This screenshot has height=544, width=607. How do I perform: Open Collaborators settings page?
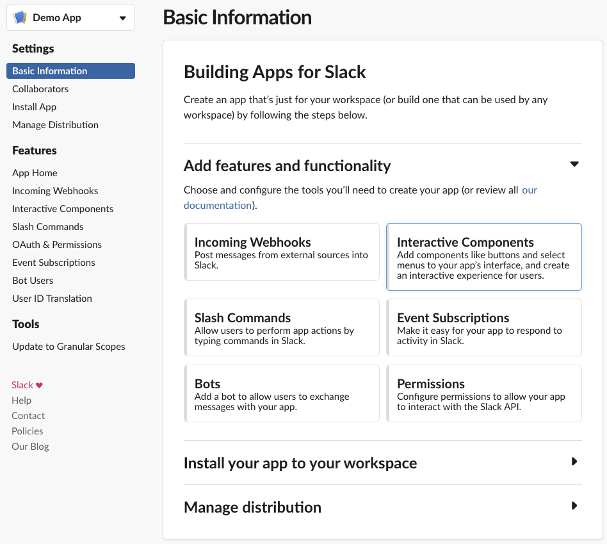tap(40, 89)
